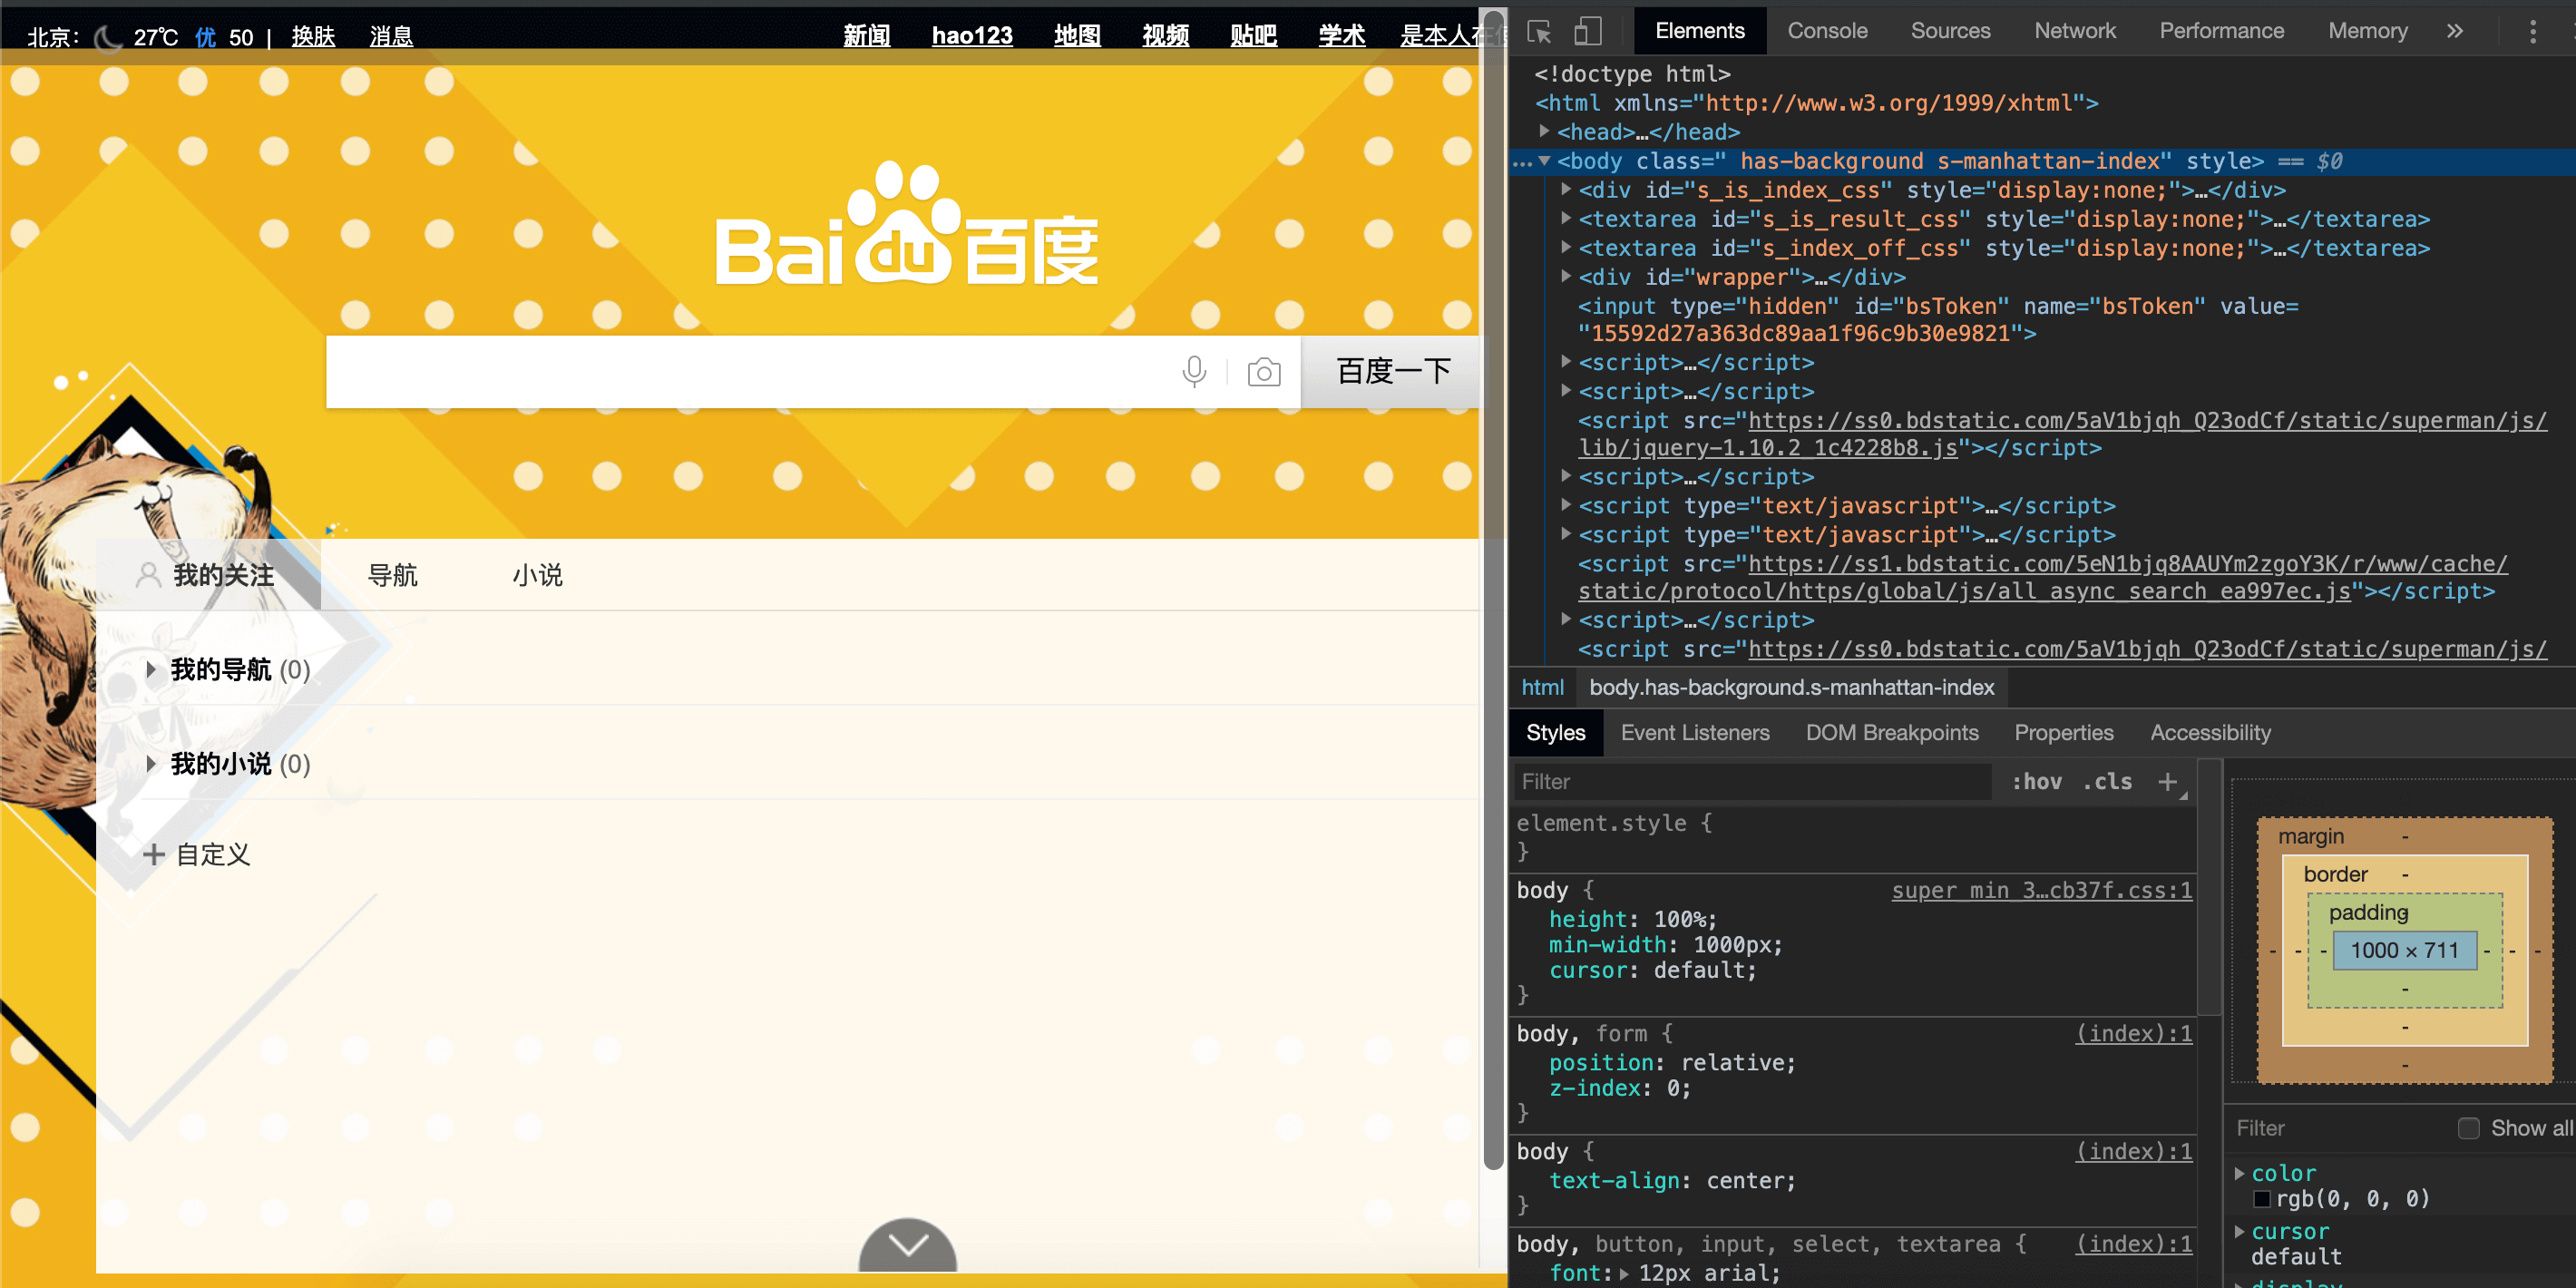Image resolution: width=2576 pixels, height=1288 pixels.
Task: Toggle the Show all checkbox
Action: (x=2469, y=1128)
